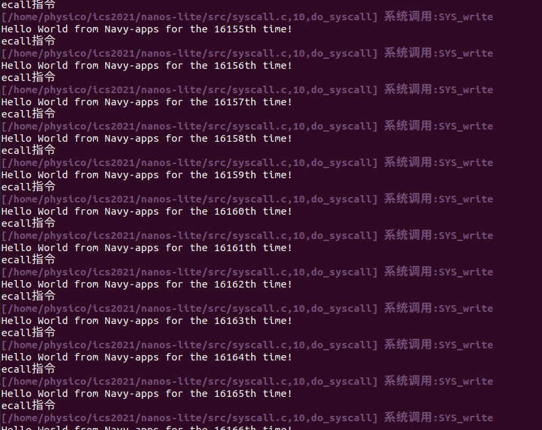542x430 pixels.
Task: Click the Hello World line reading 16162th time
Action: coord(146,284)
